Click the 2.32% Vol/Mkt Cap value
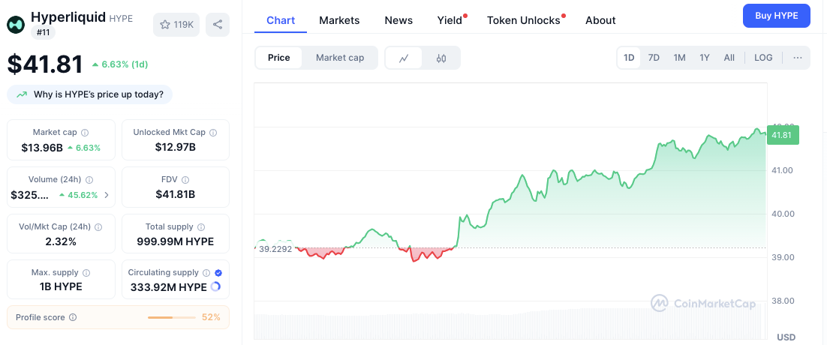The image size is (827, 345). (61, 241)
